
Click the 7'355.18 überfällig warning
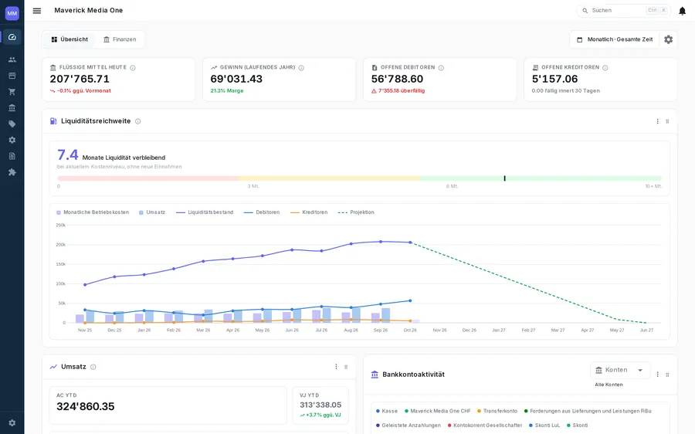(398, 91)
